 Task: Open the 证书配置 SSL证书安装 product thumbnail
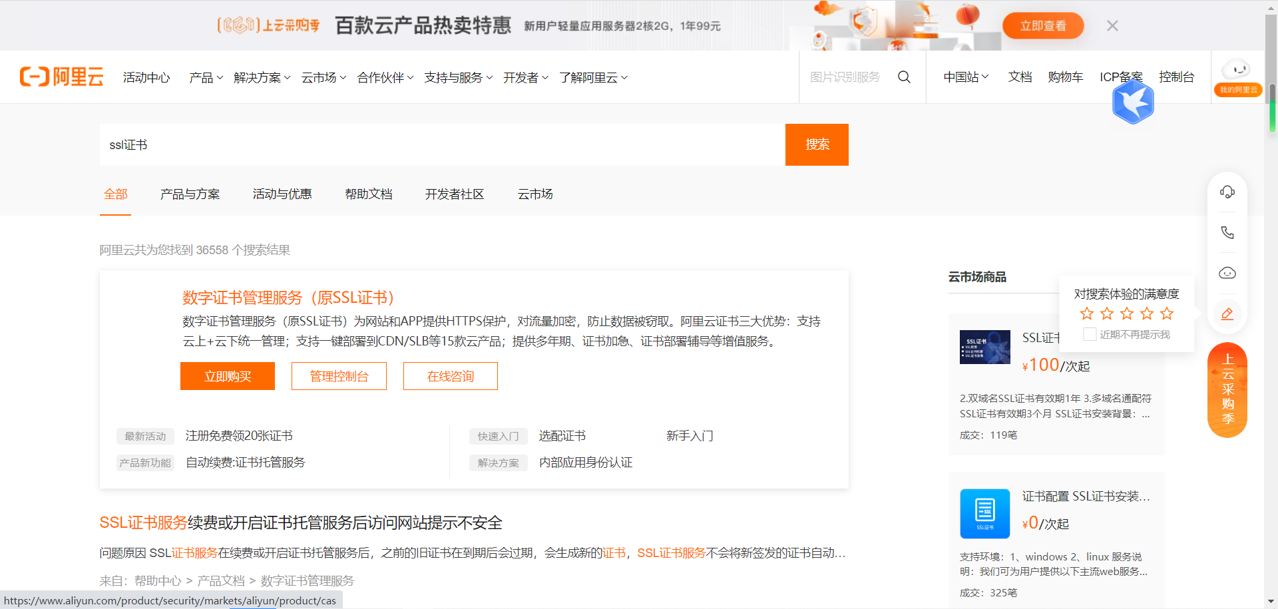[x=985, y=514]
